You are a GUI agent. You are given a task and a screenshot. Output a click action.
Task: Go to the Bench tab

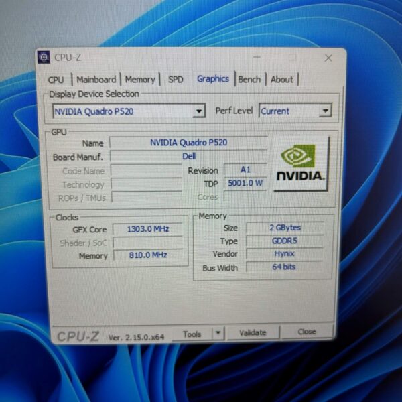click(x=249, y=80)
